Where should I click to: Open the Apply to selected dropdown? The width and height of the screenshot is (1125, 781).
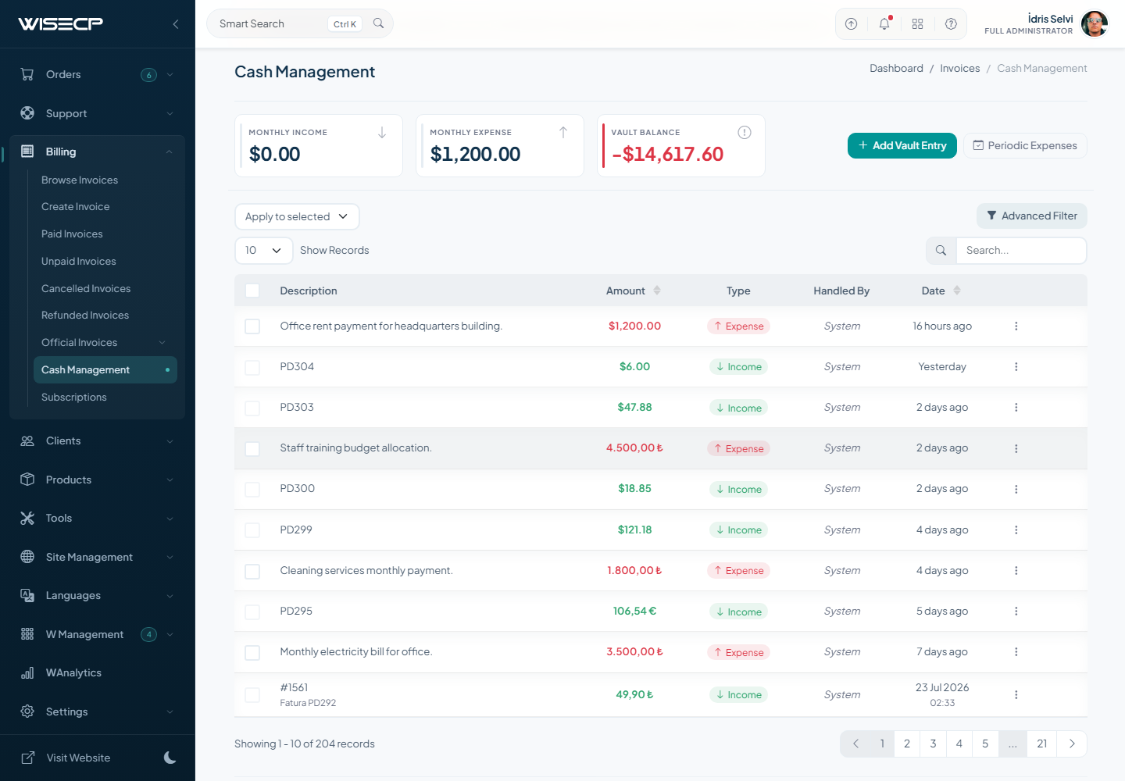[x=297, y=217]
